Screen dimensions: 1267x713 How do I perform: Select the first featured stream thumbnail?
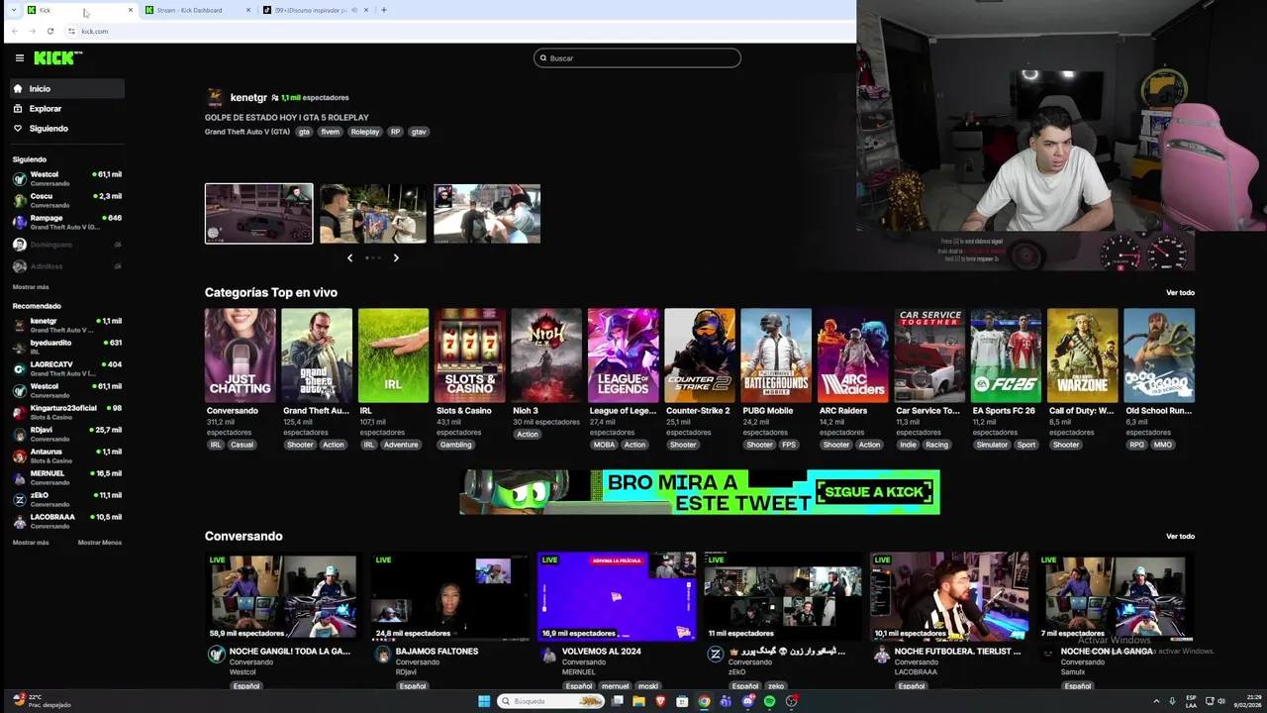[258, 213]
